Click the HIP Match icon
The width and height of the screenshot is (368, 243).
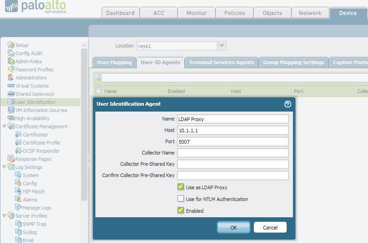(18, 191)
